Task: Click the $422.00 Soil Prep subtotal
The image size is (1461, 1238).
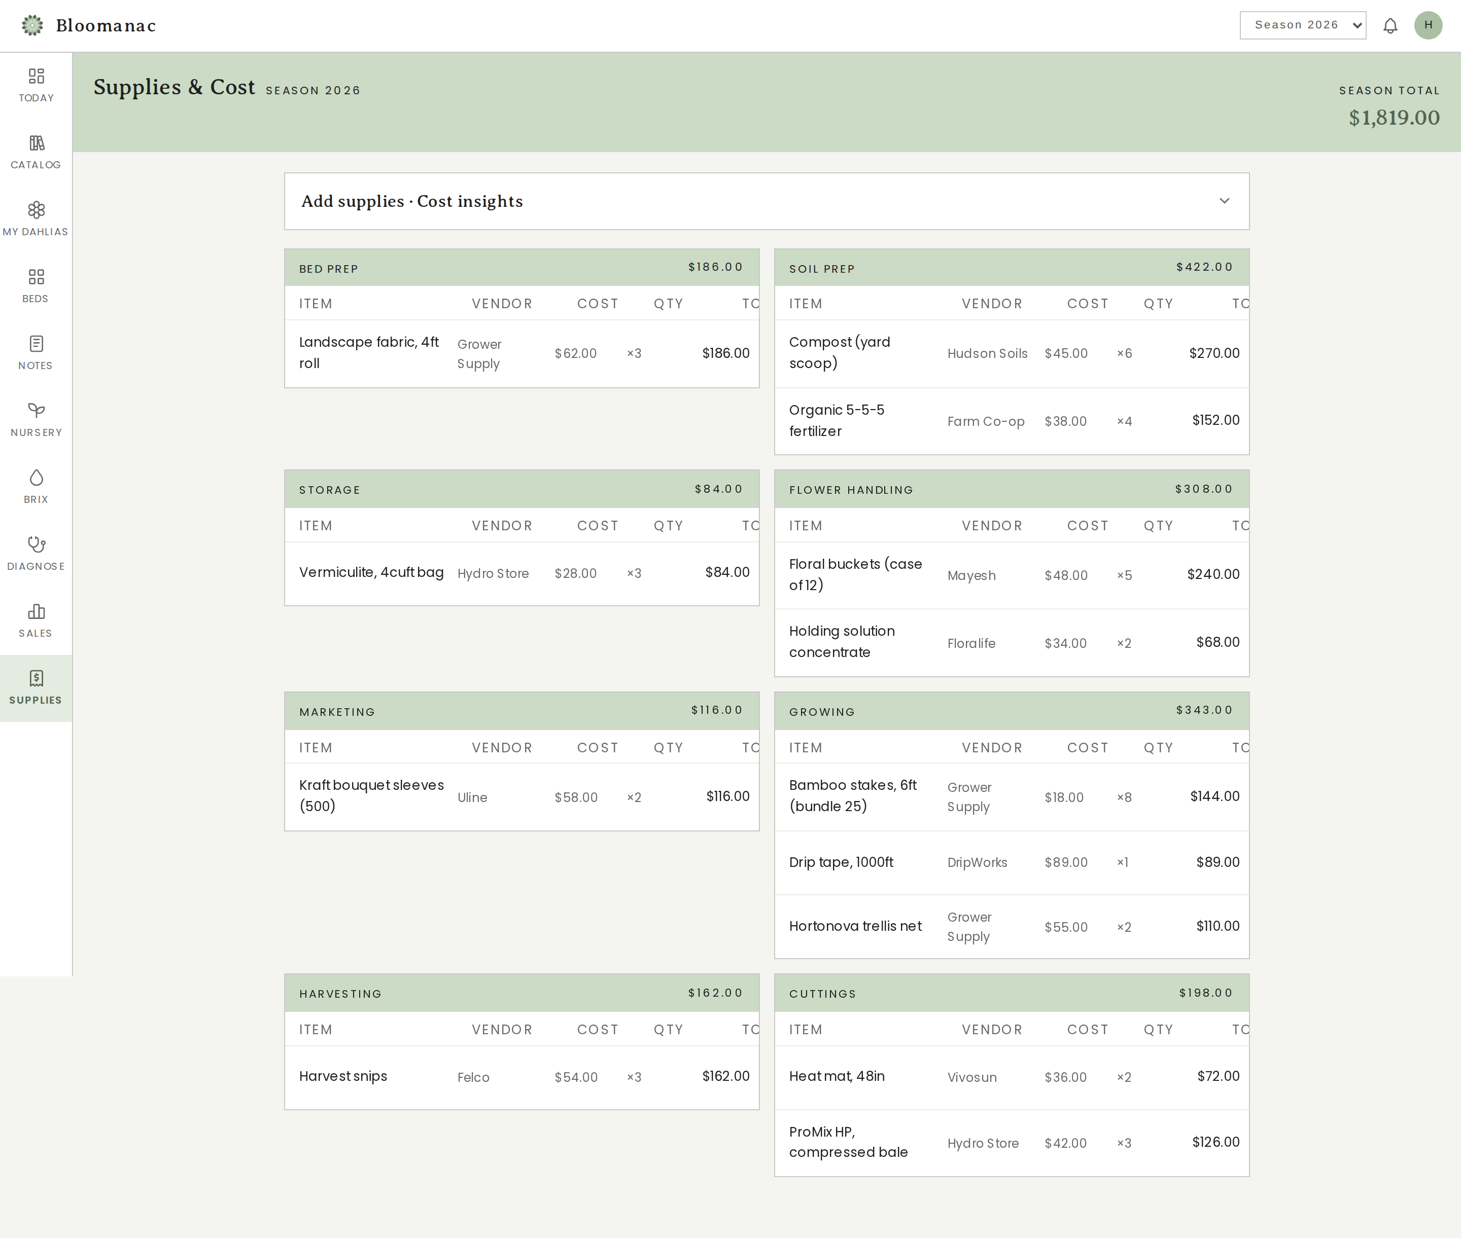Action: coord(1205,267)
